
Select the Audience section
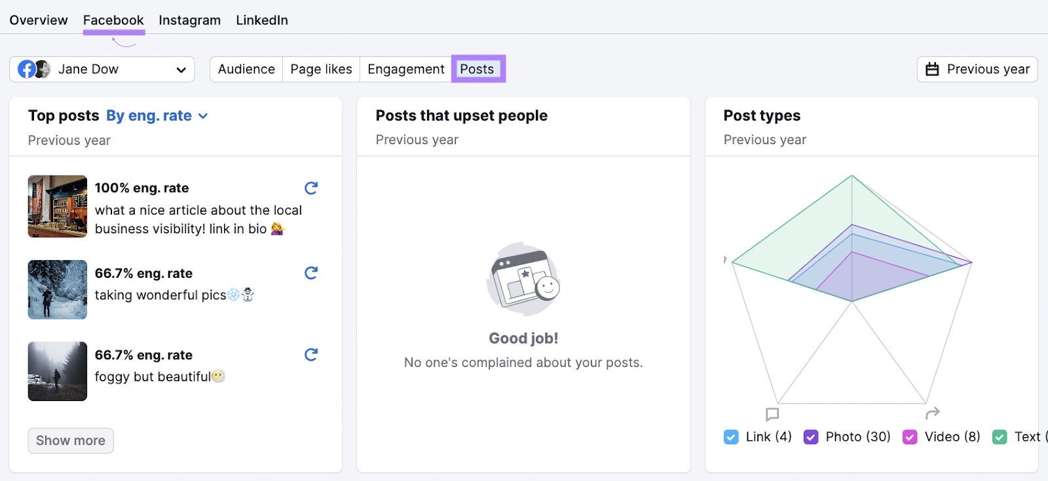click(x=246, y=69)
